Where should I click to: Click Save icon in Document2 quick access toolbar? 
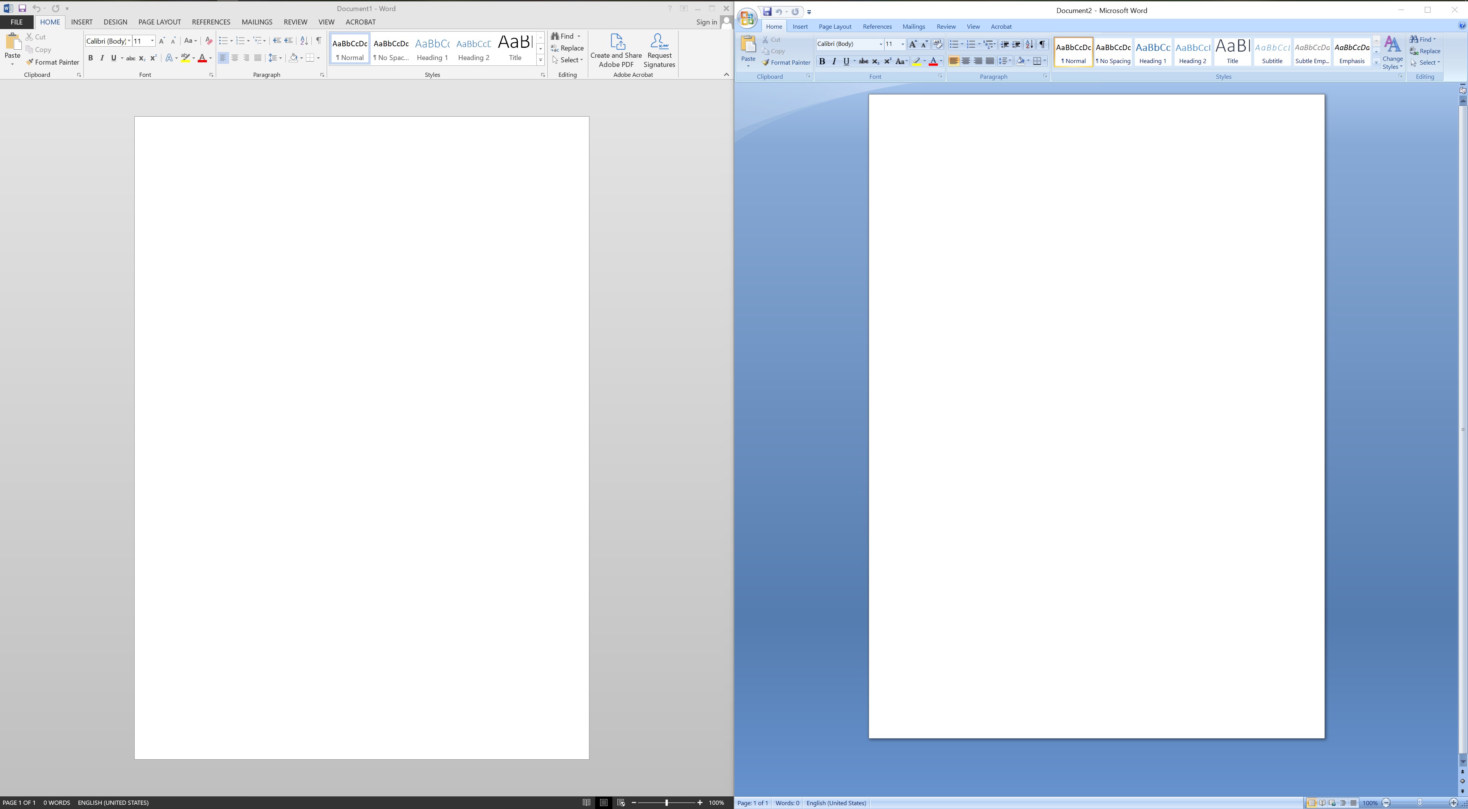(x=767, y=11)
